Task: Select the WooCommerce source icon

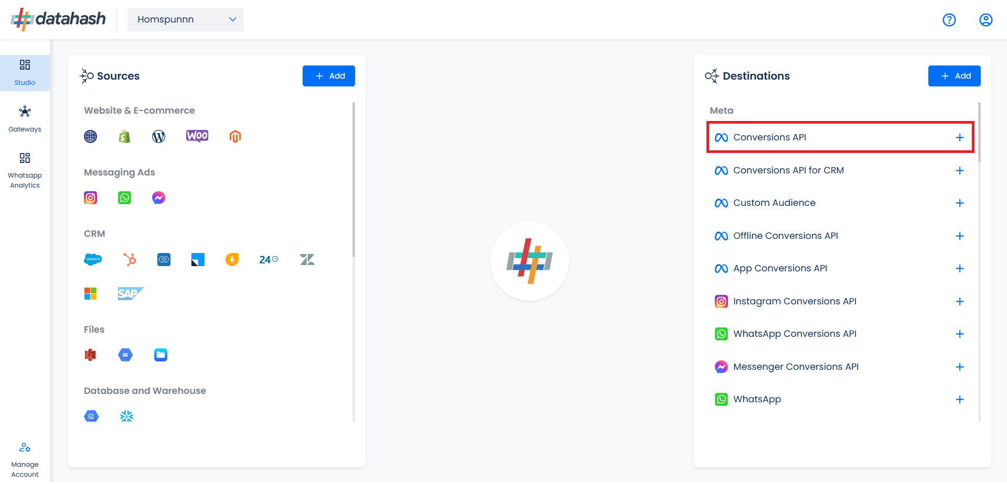Action: [197, 136]
